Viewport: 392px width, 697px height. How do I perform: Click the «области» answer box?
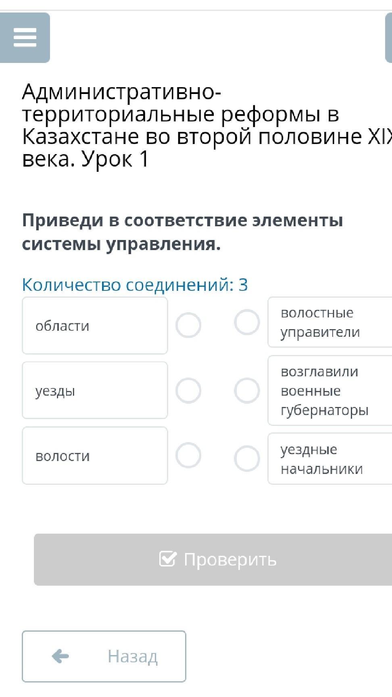click(95, 326)
